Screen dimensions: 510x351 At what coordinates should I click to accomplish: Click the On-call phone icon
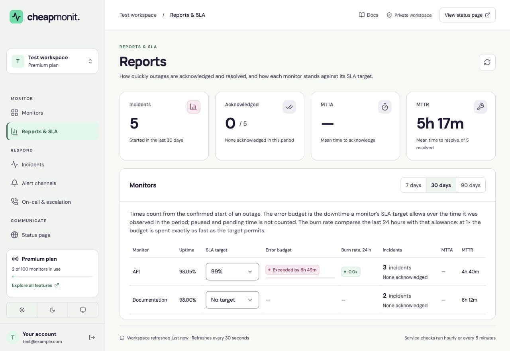pos(15,202)
